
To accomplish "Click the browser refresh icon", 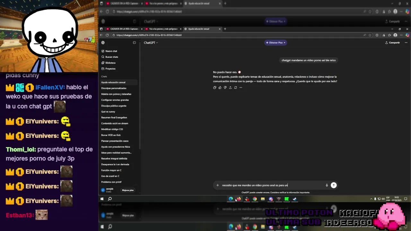I will [107, 35].
